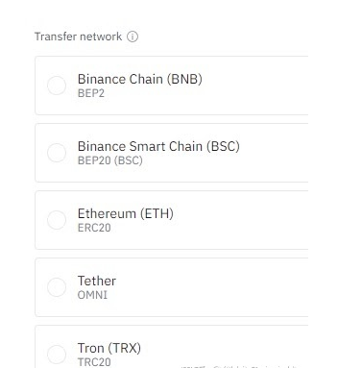The image size is (362, 368).
Task: Click the Transfer network heading label
Action: [78, 37]
